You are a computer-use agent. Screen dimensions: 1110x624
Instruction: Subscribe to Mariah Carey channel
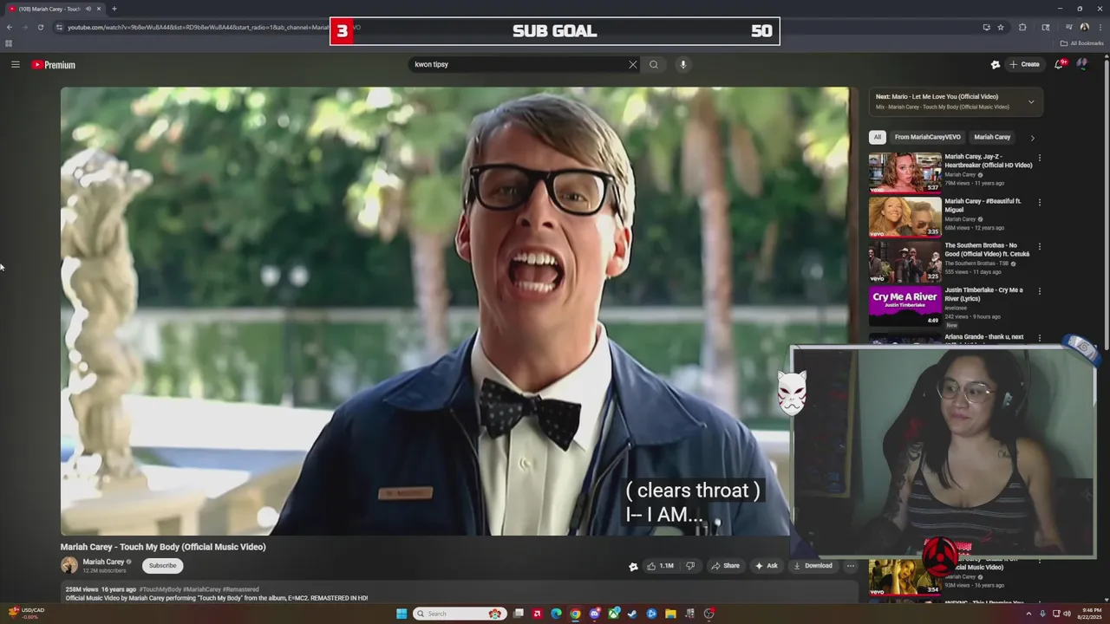(162, 566)
